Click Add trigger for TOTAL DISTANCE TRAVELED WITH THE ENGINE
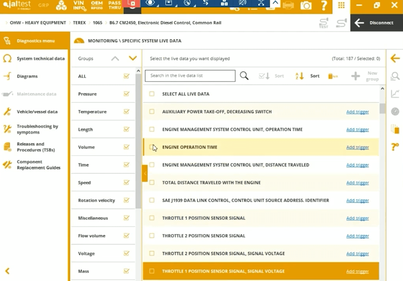403x281 pixels. point(357,183)
